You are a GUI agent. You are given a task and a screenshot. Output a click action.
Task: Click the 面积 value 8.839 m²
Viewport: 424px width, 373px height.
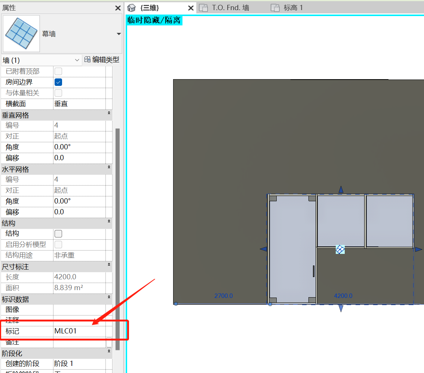pyautogui.click(x=79, y=287)
